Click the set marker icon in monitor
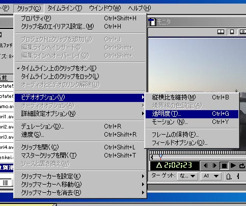Image resolution: width=246 pixels, height=206 pixels. pos(229,176)
